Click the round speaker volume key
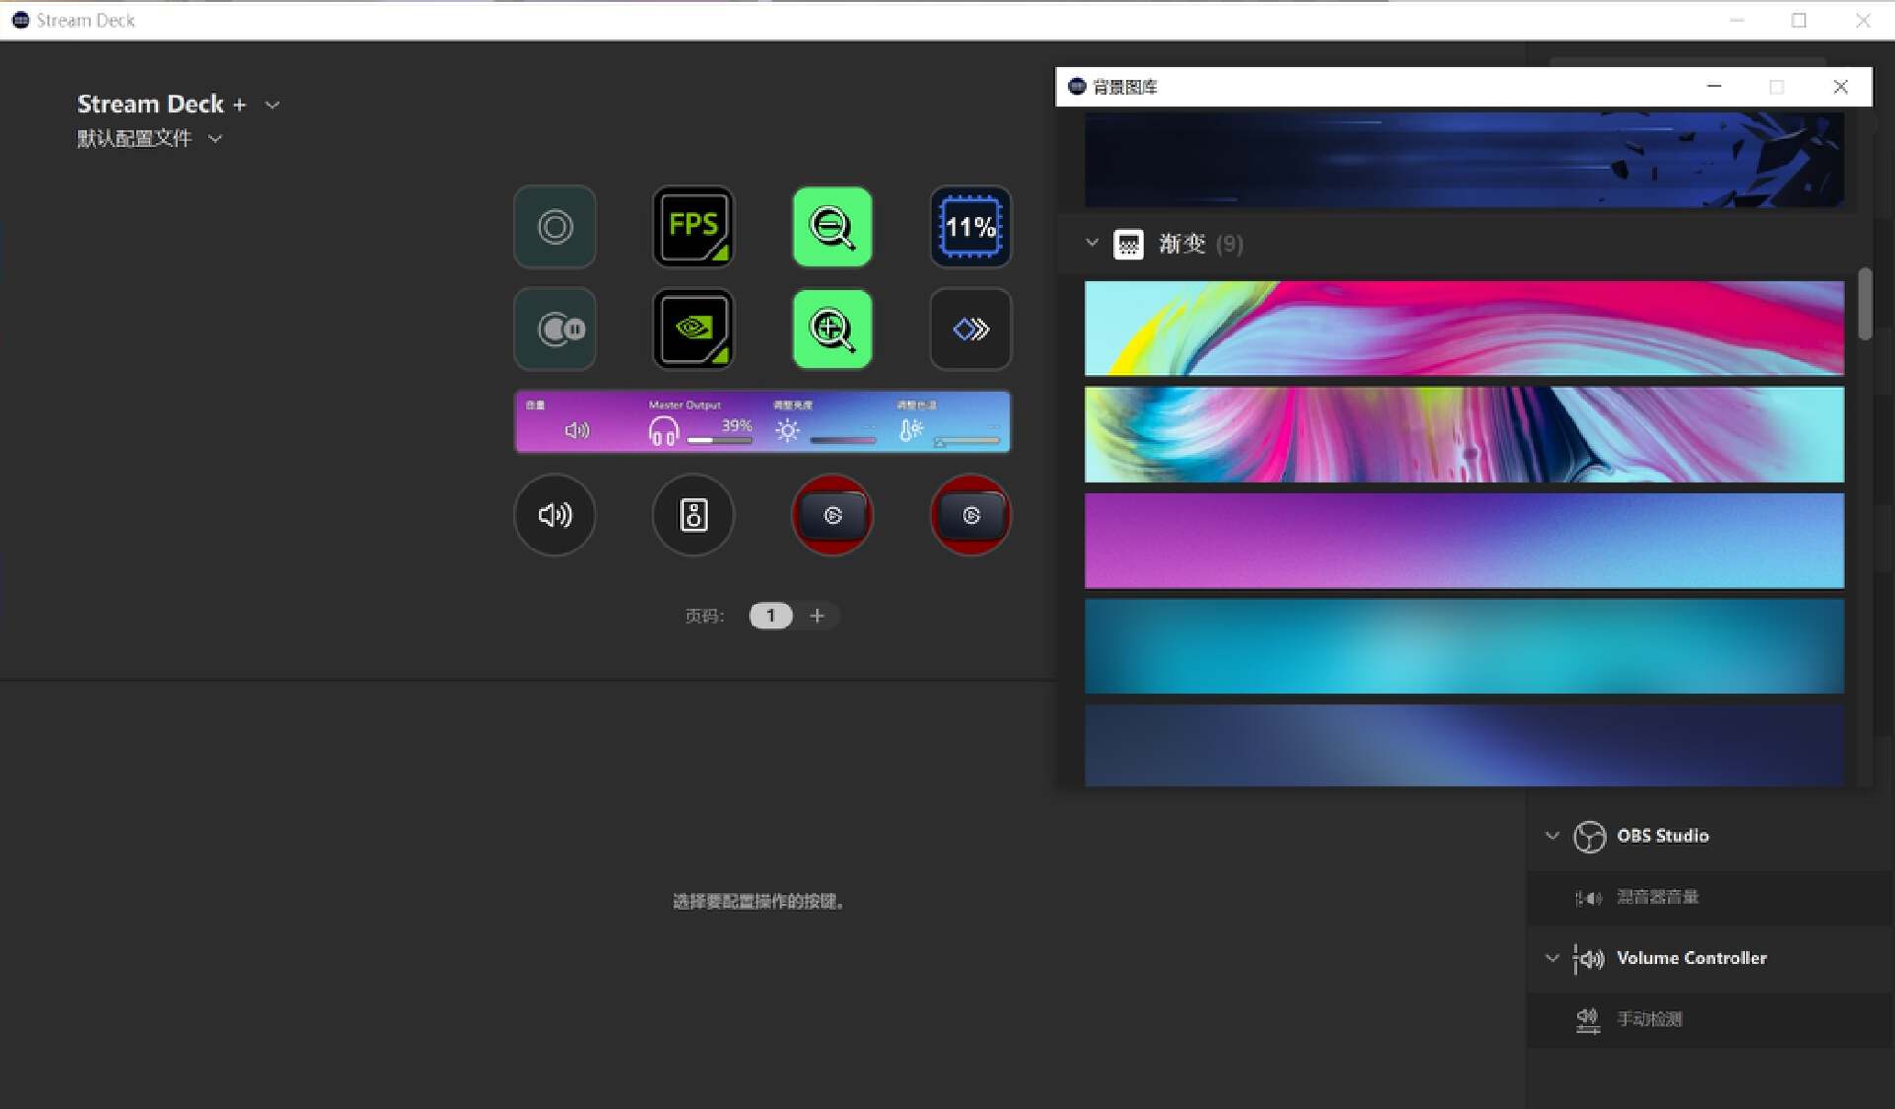 coord(555,514)
